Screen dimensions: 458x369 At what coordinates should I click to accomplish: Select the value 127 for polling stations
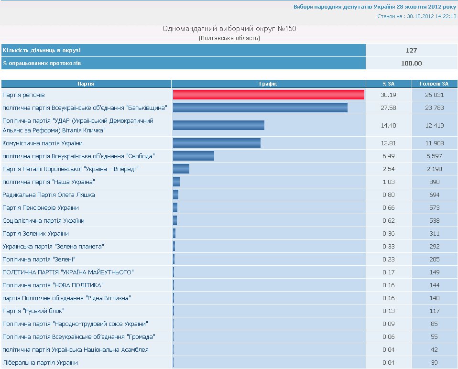coord(411,50)
